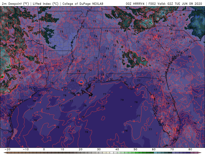Click the '67' dewpoint value in central Georgia

(x=134, y=57)
